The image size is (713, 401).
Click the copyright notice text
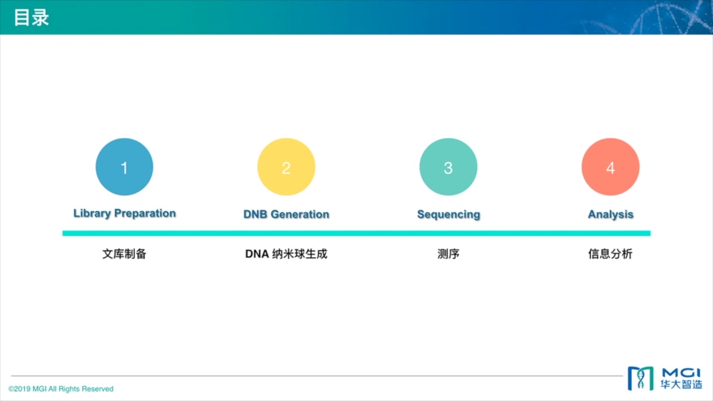(61, 389)
